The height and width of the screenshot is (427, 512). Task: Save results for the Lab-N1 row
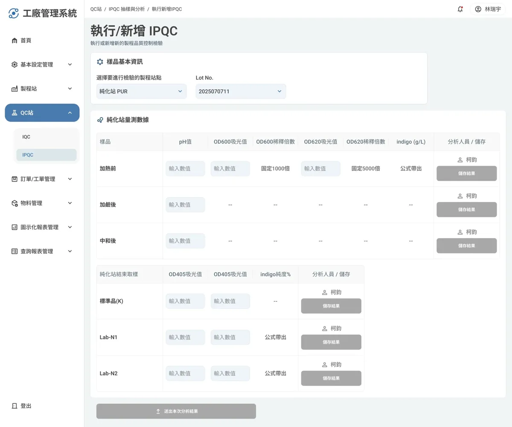(331, 342)
